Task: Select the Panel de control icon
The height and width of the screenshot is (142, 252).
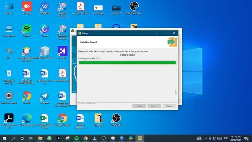Action: point(9,97)
